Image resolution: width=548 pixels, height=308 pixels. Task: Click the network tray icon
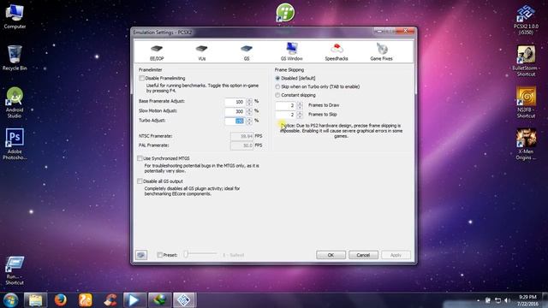(x=497, y=300)
